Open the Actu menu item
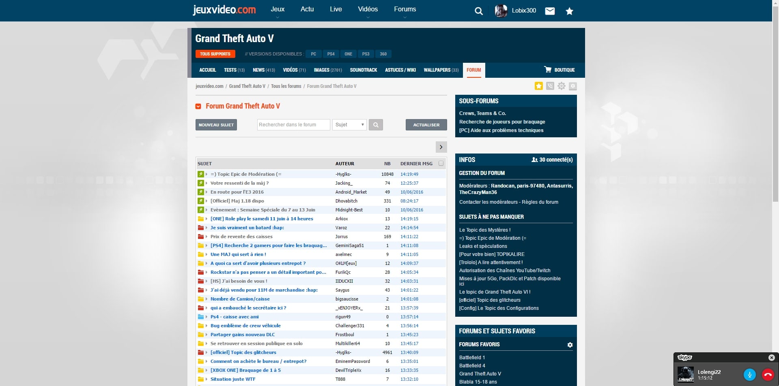 tap(307, 9)
